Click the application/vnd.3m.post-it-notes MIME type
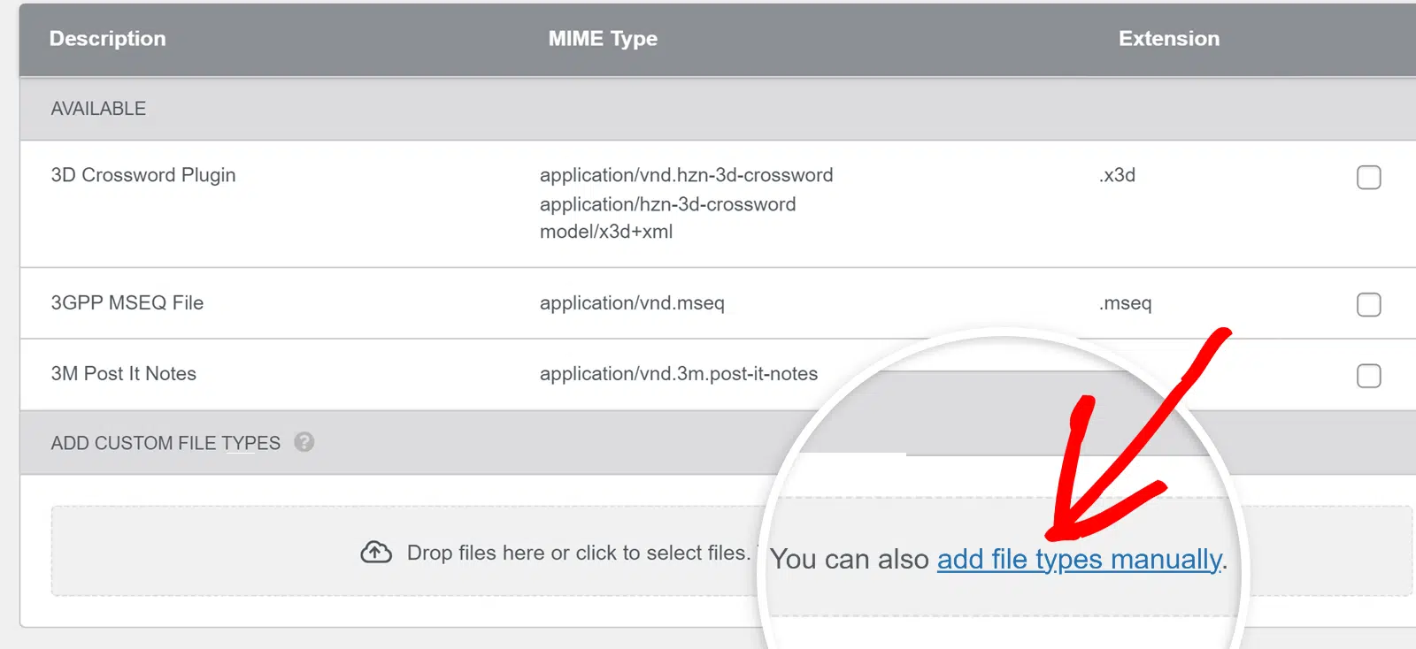1416x649 pixels. click(x=679, y=374)
